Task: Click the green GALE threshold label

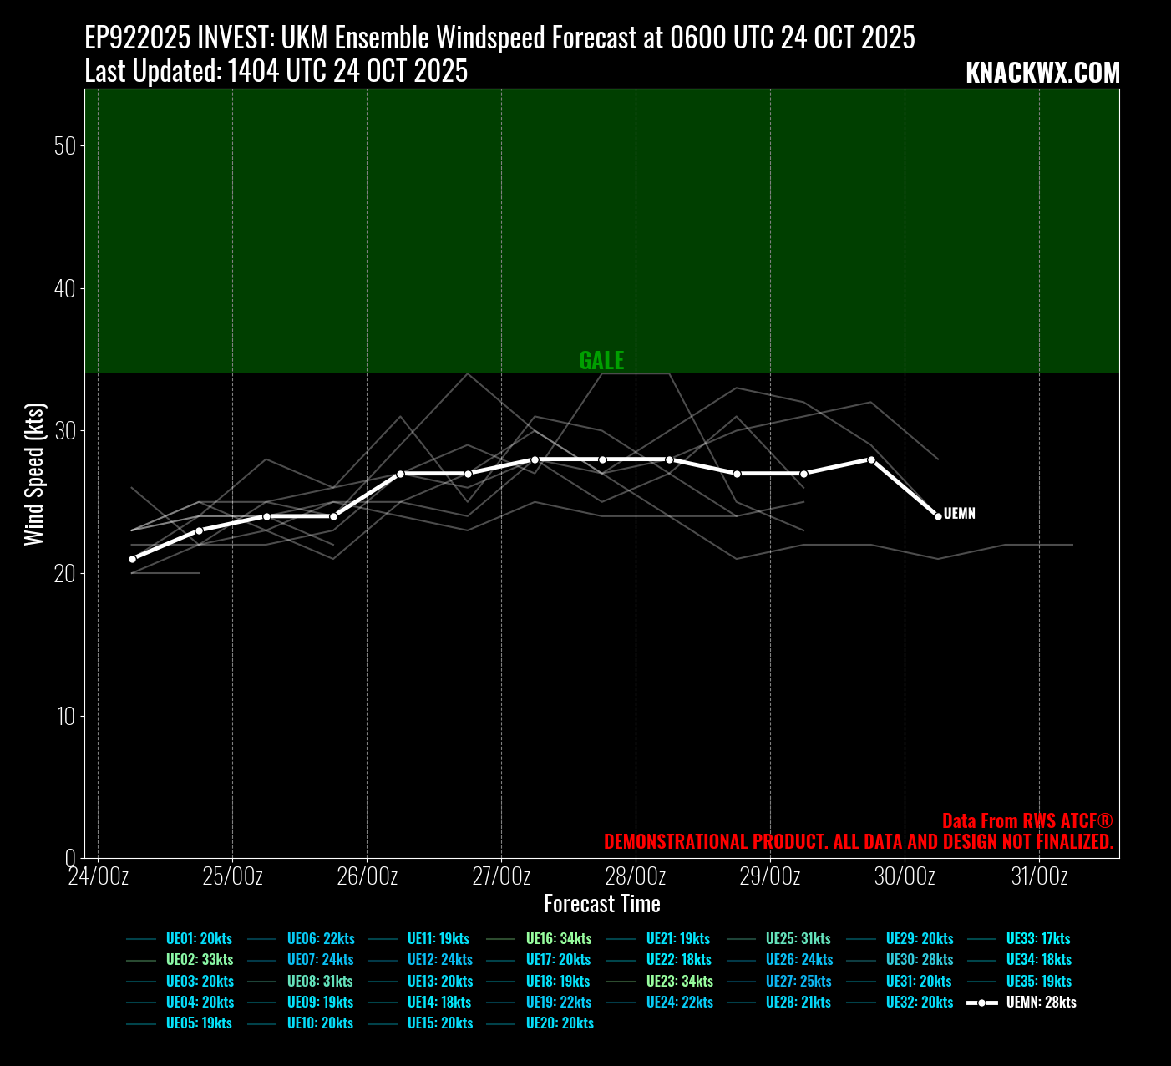Action: point(601,360)
